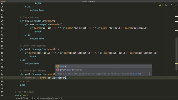Click the yellow warnings indicator icon
The height and width of the screenshot is (100, 178).
[x=160, y=5]
